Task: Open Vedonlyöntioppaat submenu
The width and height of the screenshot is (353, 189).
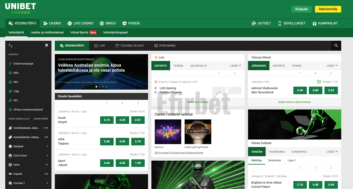Action: tap(115, 32)
